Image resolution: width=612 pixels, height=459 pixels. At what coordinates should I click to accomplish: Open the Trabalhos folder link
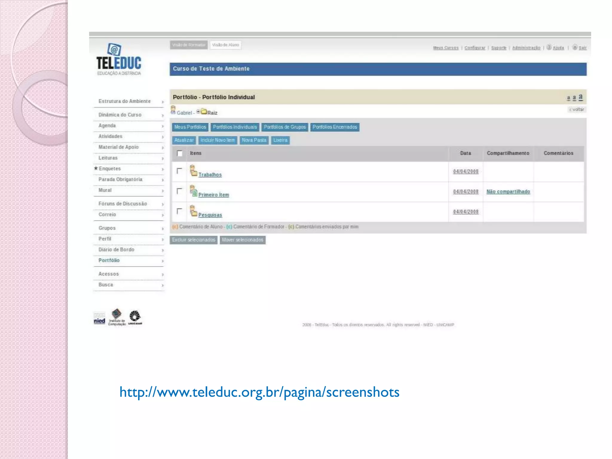(210, 175)
